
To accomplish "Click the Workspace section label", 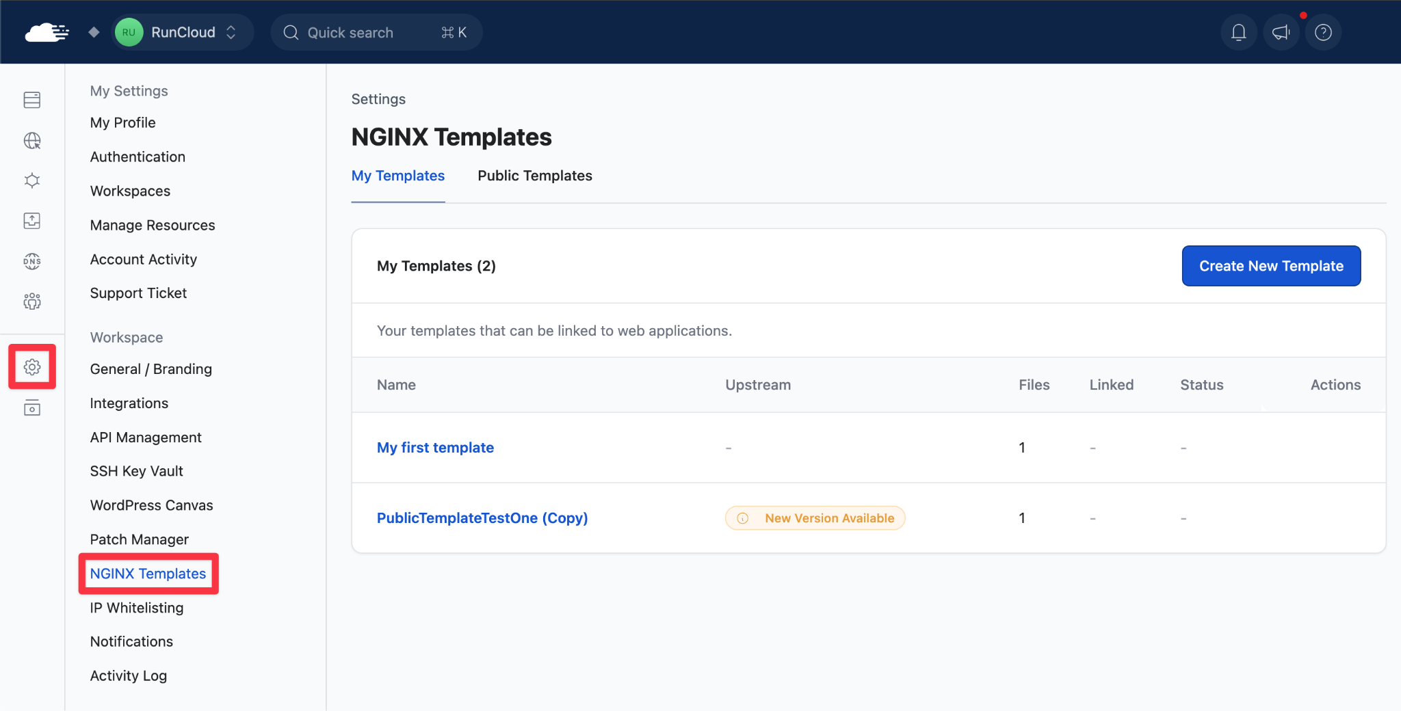I will click(127, 338).
